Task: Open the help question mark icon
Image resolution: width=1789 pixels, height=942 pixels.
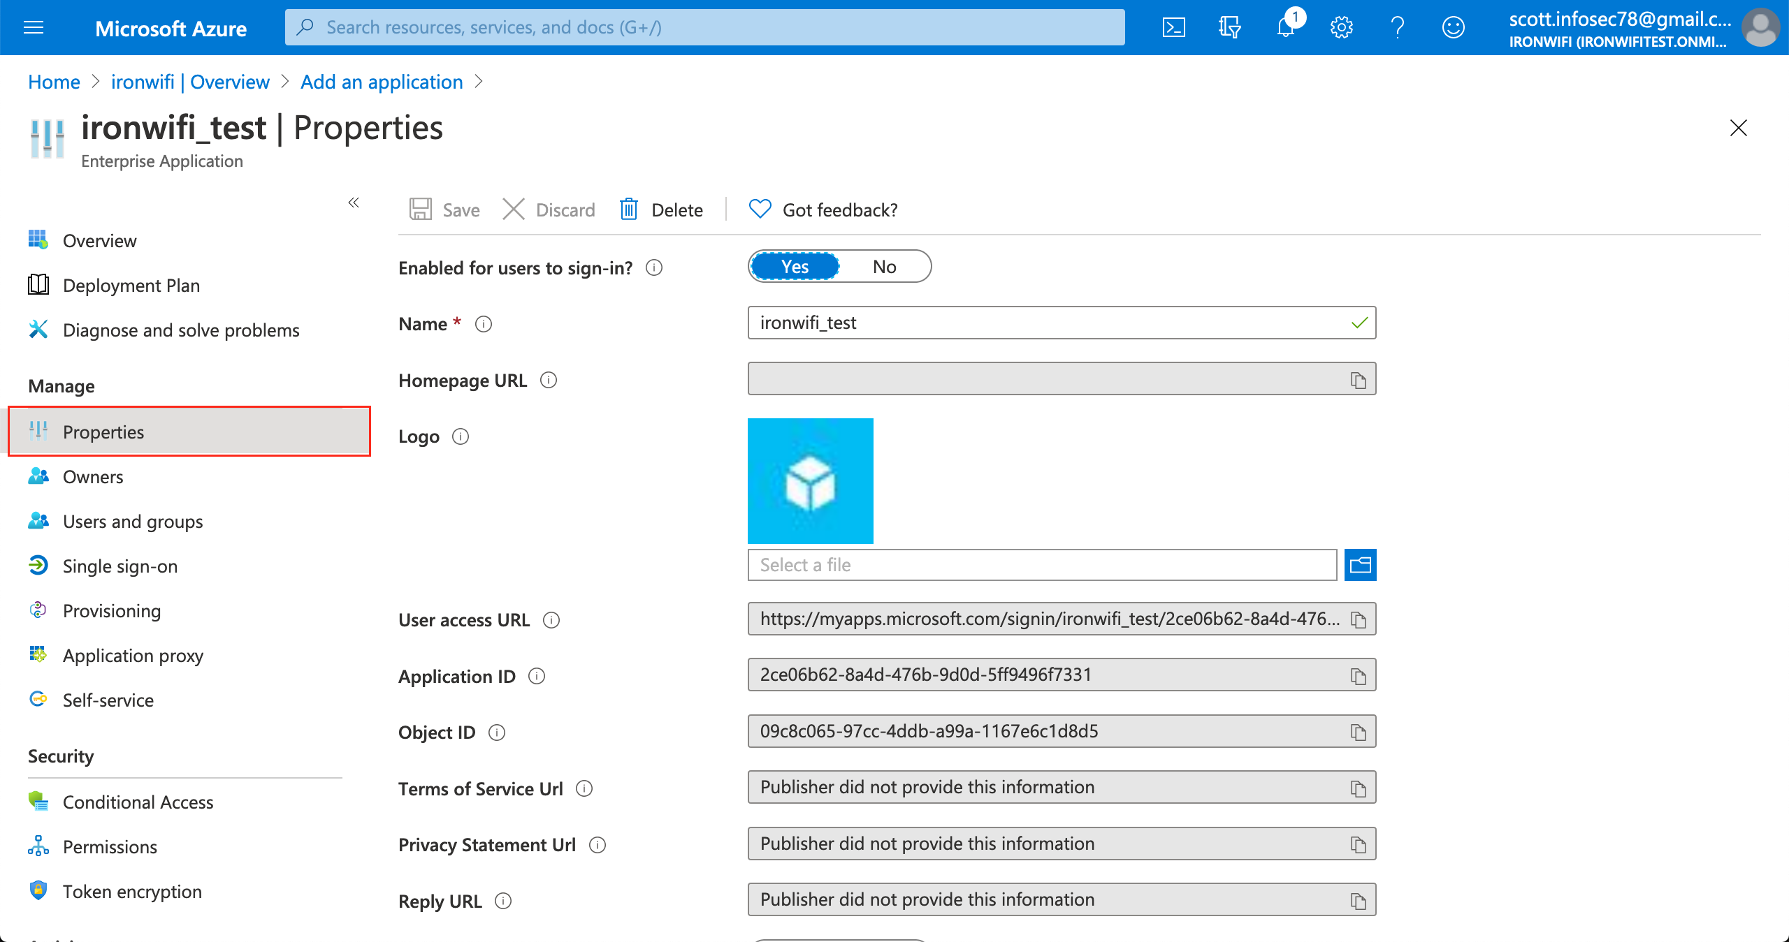Action: [x=1397, y=27]
